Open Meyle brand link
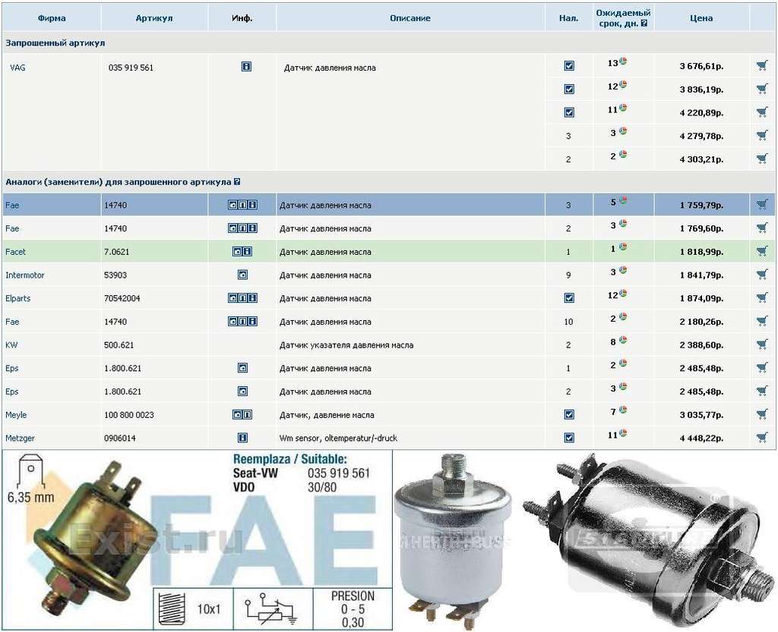The image size is (778, 632). tap(16, 414)
